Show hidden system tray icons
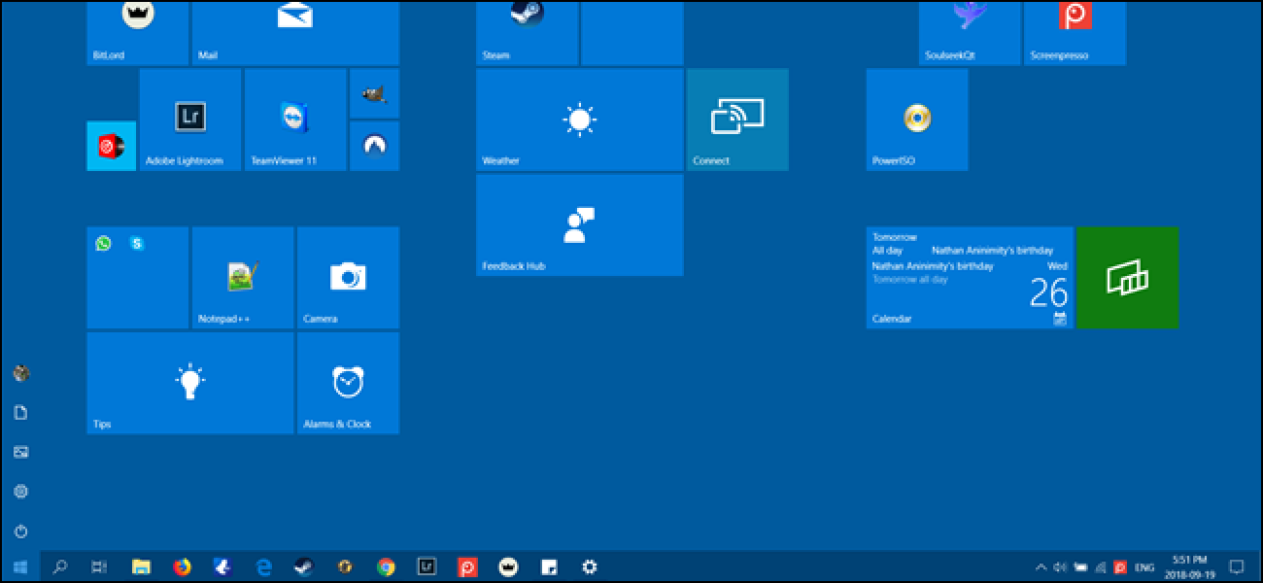Screen dimensions: 1263x583 point(1041,566)
